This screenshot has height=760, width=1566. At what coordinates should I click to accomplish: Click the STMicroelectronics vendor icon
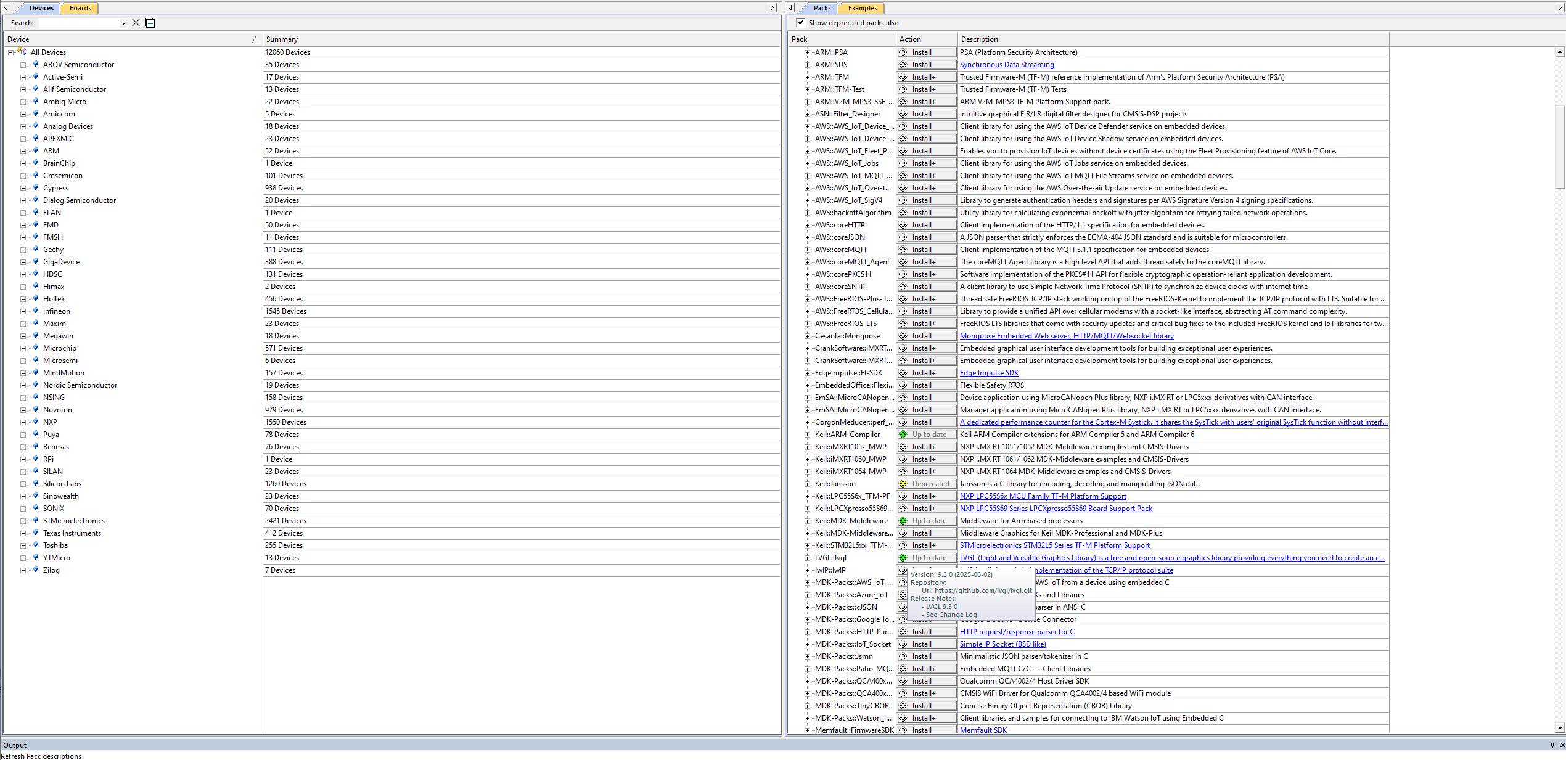coord(36,520)
